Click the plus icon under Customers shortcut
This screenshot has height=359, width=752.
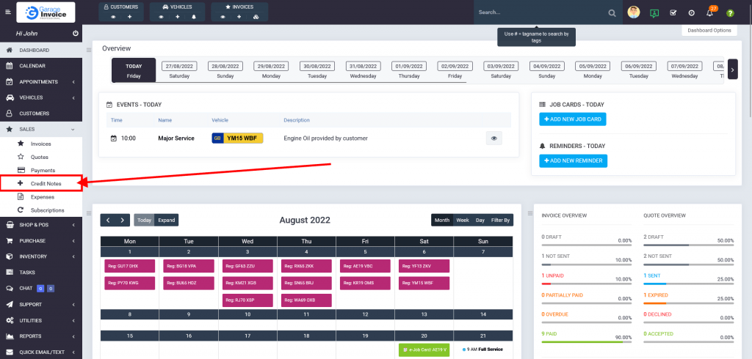(129, 16)
